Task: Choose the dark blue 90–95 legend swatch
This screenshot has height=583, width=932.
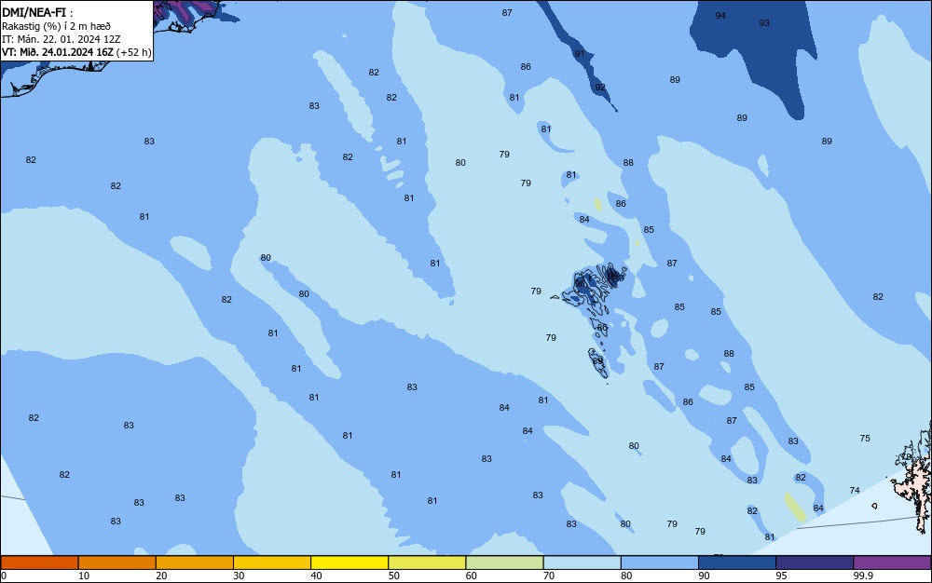Action: (x=737, y=563)
